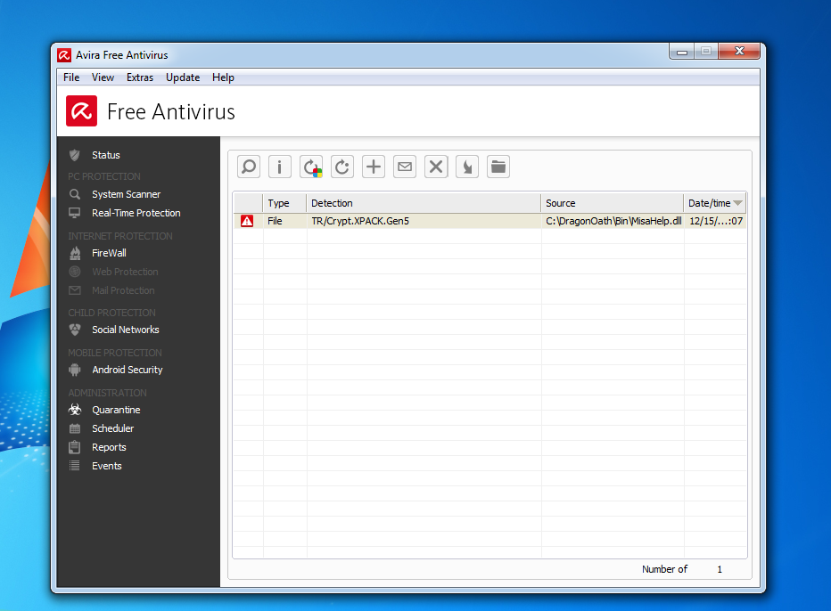The width and height of the screenshot is (831, 611).
Task: Click the Events list icon
Action: click(75, 466)
